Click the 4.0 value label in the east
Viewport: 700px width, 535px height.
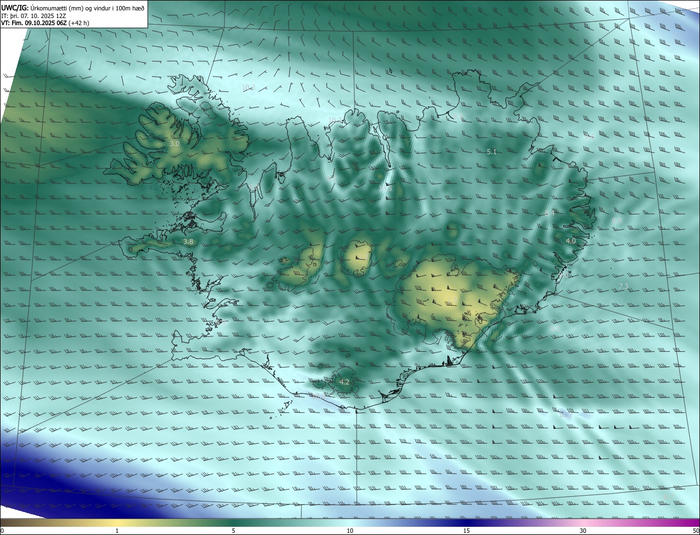click(571, 241)
